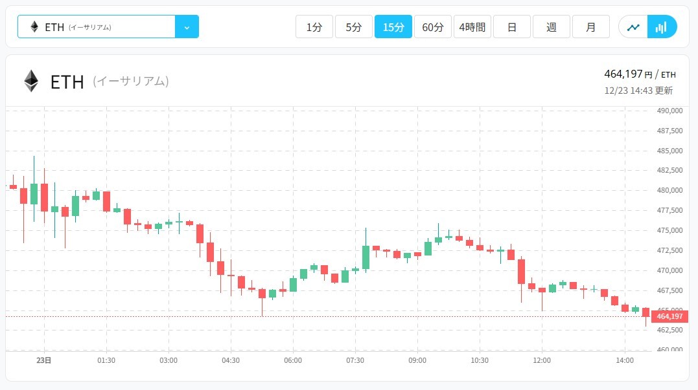Click the 480,000 price axis label

[670, 191]
